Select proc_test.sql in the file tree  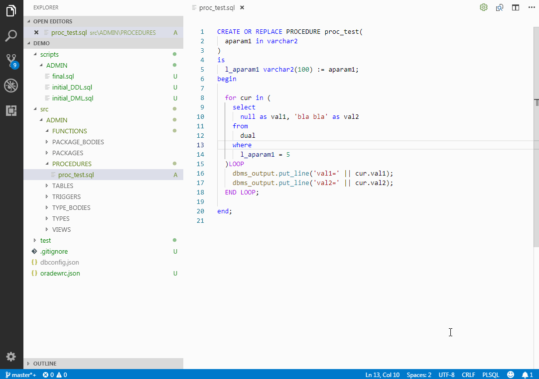(103, 175)
